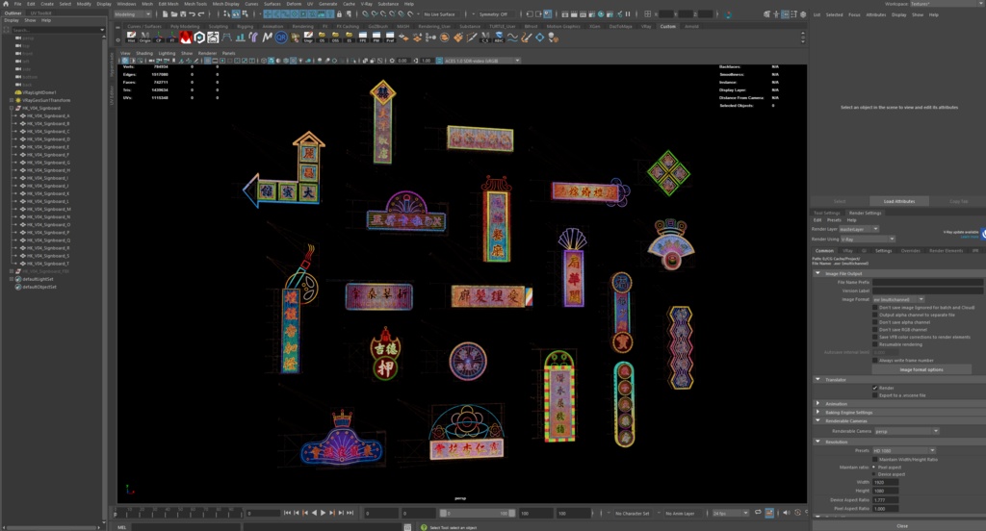Click the Origin shelf icon

[146, 37]
